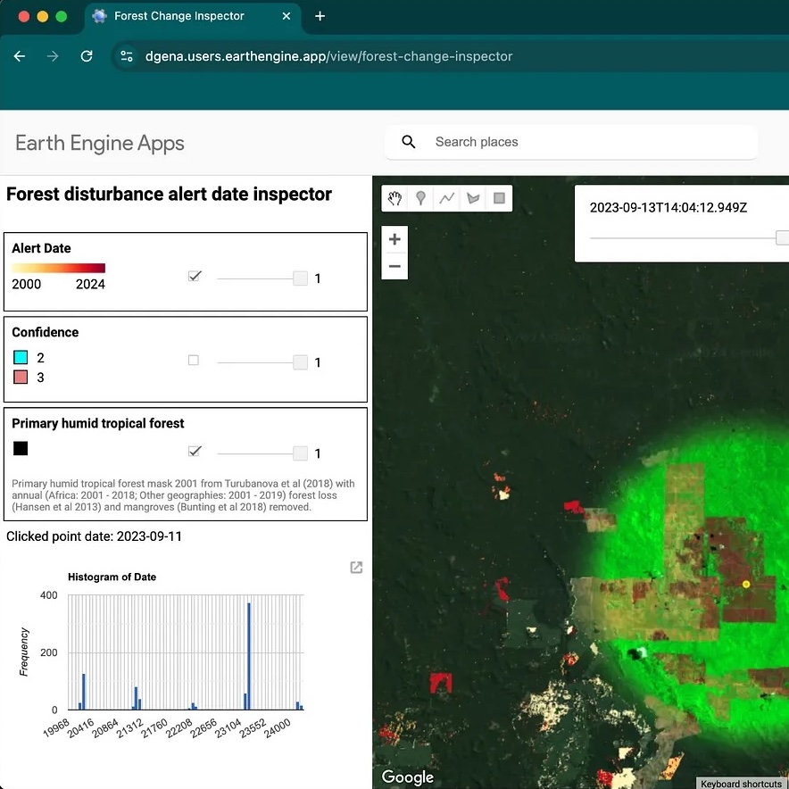Focus the Search places input field

[x=571, y=142]
